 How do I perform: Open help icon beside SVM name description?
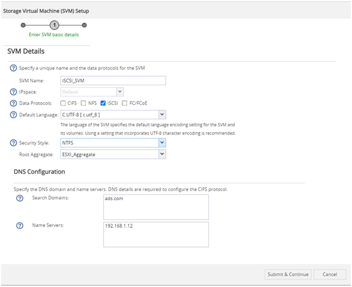coord(13,68)
